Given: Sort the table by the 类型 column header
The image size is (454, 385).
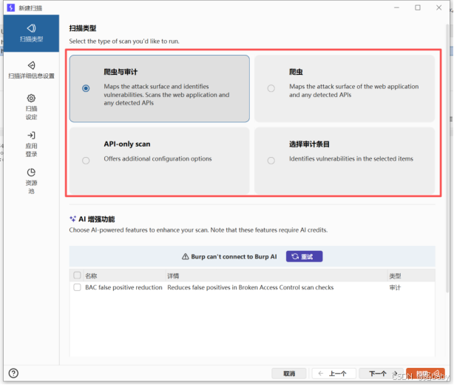Looking at the screenshot, I should click(x=411, y=275).
